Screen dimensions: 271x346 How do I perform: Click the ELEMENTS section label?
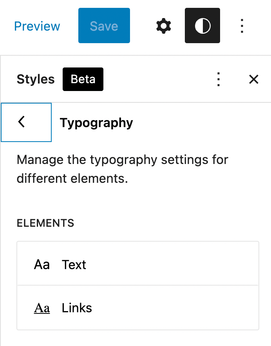pos(45,223)
